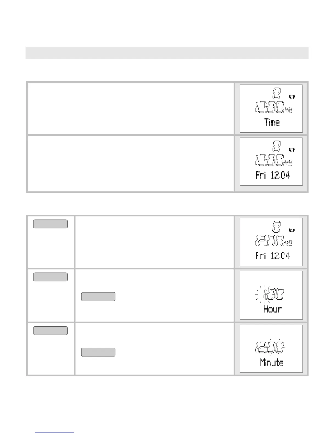Click the Hour label on the LCD display

pyautogui.click(x=273, y=309)
